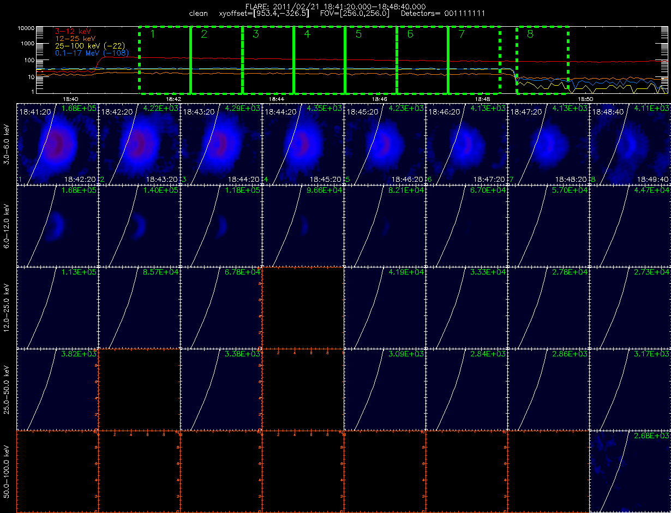Viewport: 671px width, 513px height.
Task: Open the 6.0-12.0 keV image labeled 1.18E+05
Action: [x=221, y=225]
